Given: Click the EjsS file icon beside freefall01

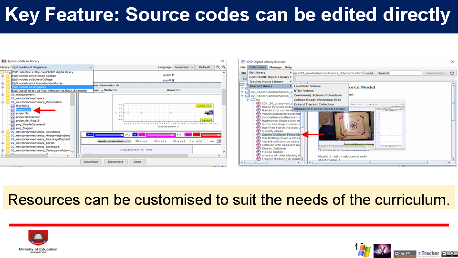Looking at the screenshot, I should point(13,106).
